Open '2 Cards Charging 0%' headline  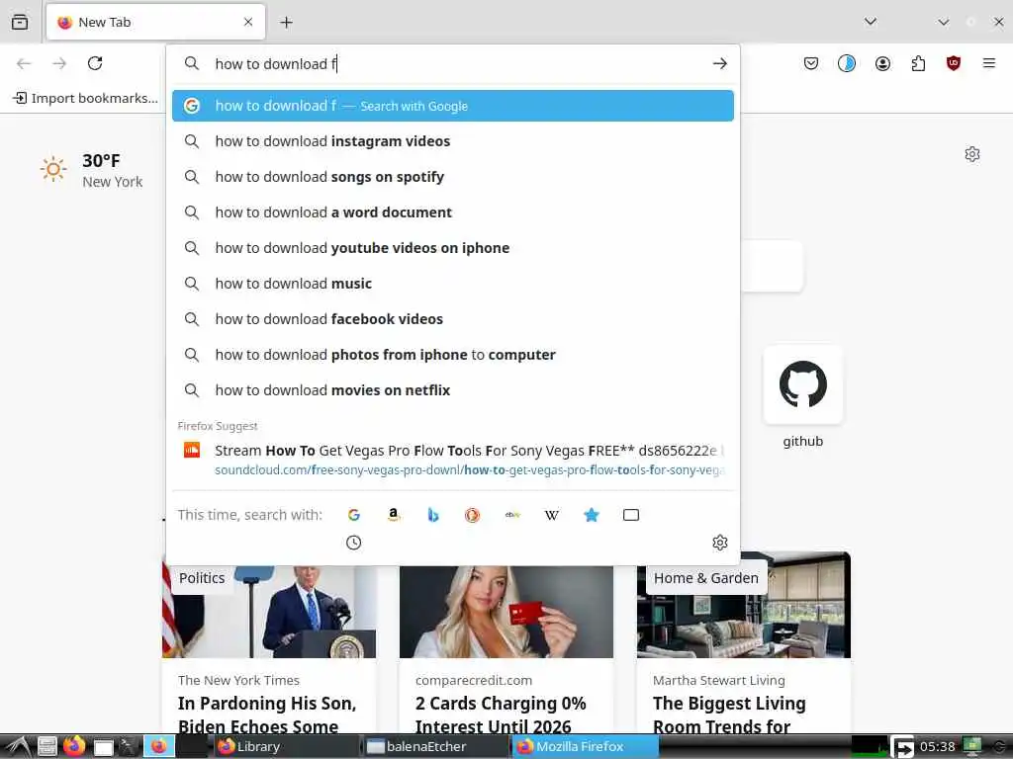tap(501, 715)
